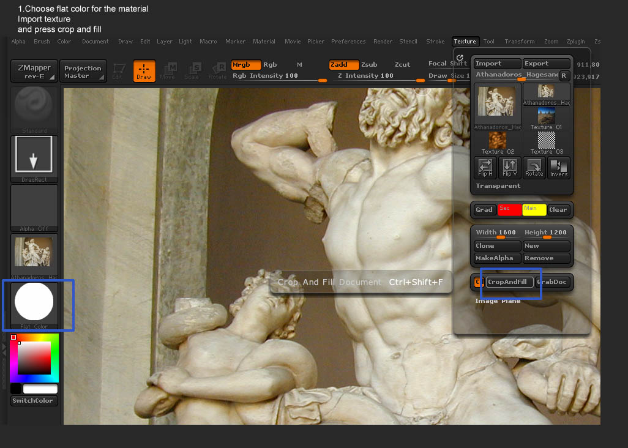The image size is (628, 448).
Task: Click the Flip V texture icon
Action: [509, 167]
